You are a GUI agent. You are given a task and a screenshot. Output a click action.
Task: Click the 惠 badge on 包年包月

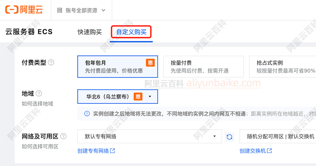click(x=150, y=63)
